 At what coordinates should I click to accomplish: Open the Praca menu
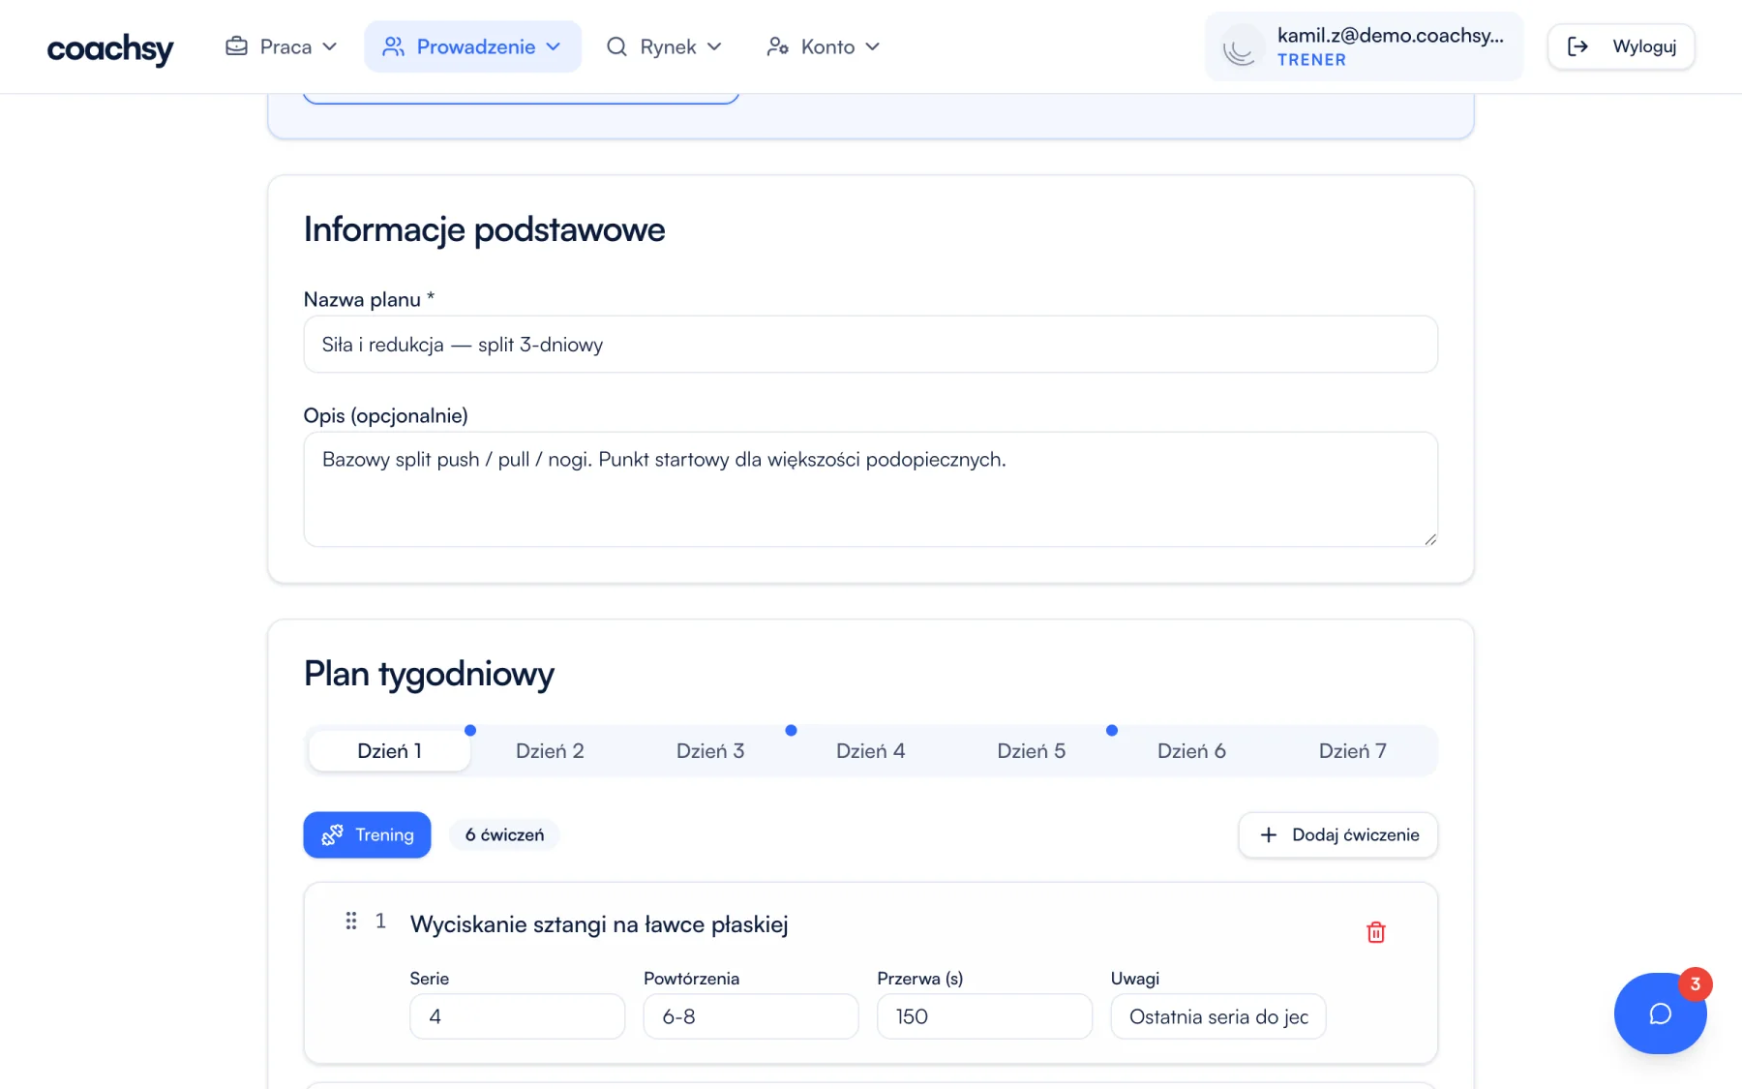pos(281,46)
